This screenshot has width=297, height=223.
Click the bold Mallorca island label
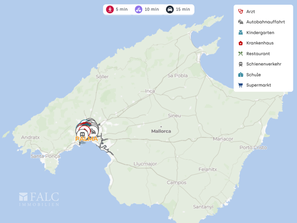tap(161, 131)
